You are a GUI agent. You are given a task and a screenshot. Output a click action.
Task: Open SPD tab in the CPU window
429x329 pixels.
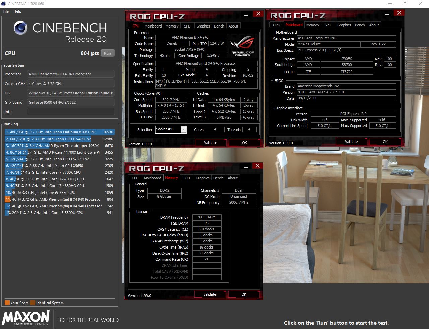click(187, 26)
